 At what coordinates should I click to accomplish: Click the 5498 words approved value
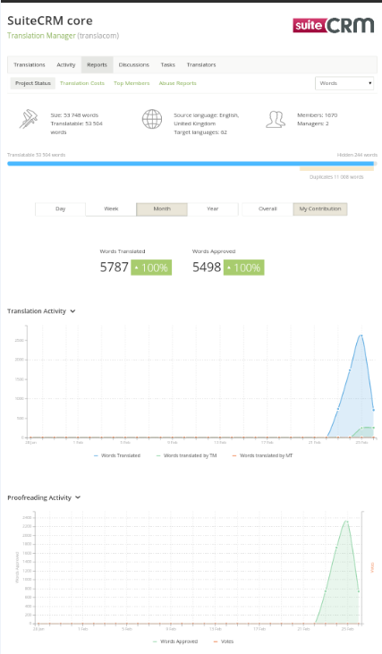point(207,268)
